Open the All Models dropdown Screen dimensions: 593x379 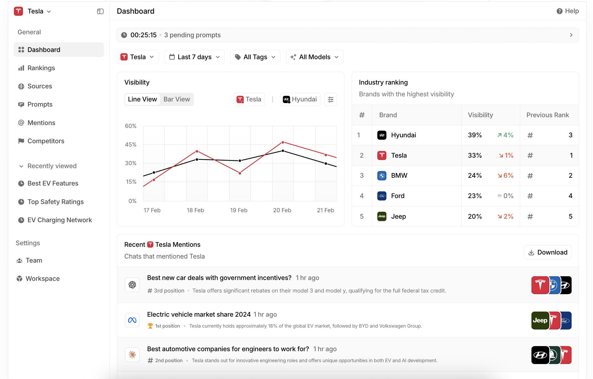[314, 57]
